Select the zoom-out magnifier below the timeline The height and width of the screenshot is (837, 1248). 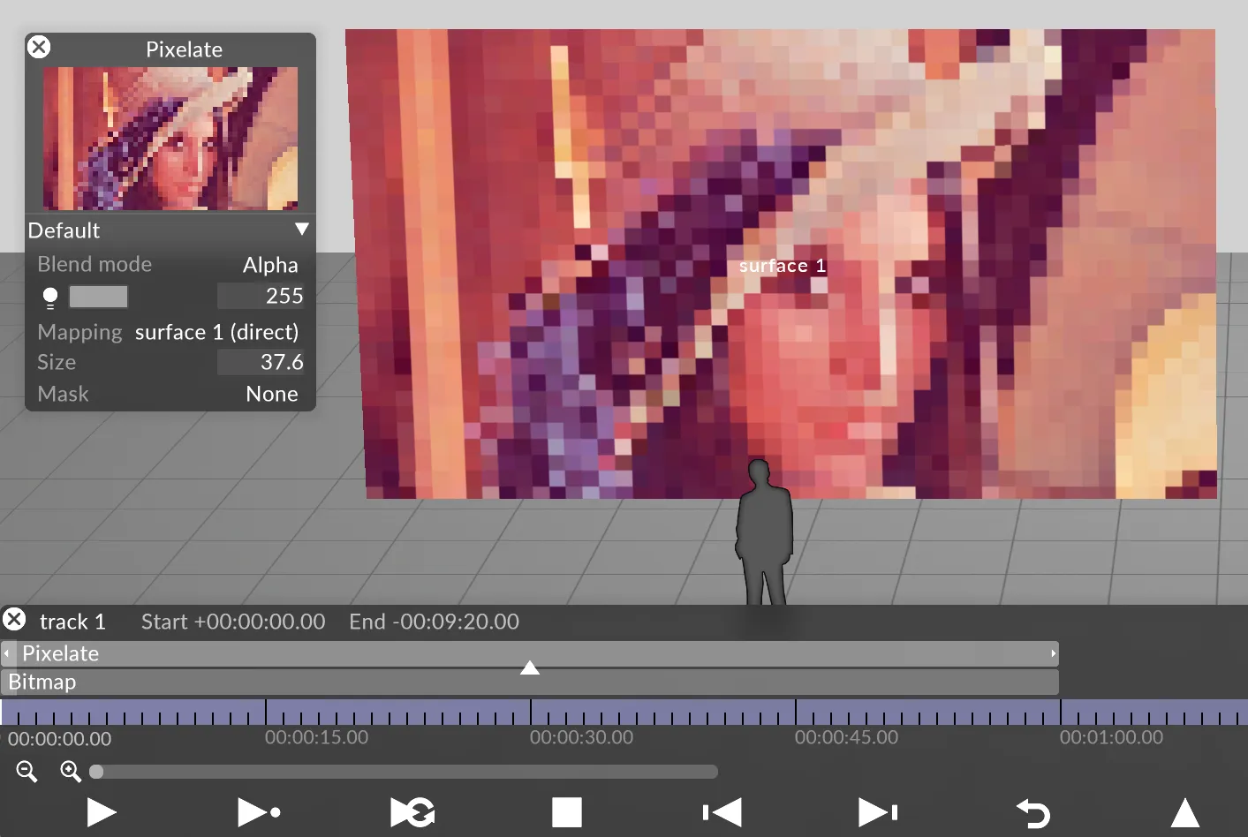point(26,771)
